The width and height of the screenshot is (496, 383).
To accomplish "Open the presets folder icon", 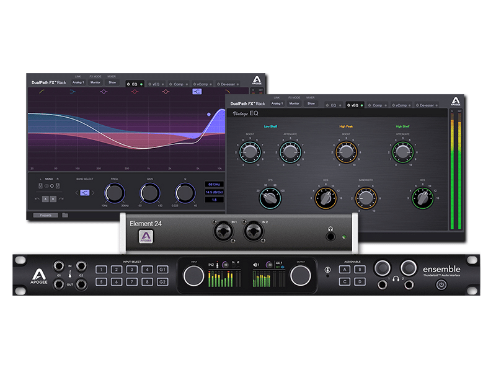I will 65,215.
